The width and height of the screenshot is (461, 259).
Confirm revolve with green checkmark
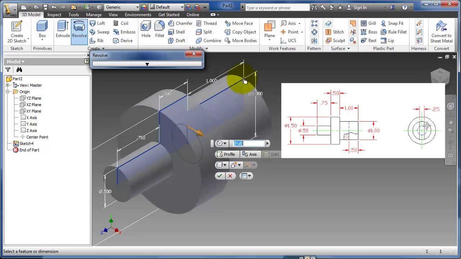219,176
